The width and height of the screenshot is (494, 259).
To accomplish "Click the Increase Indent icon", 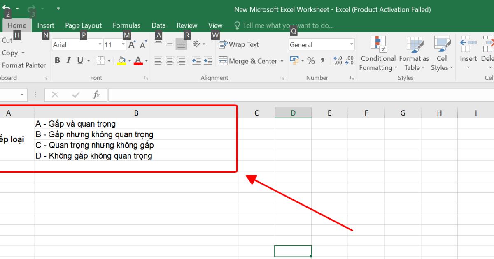I will coord(208,61).
